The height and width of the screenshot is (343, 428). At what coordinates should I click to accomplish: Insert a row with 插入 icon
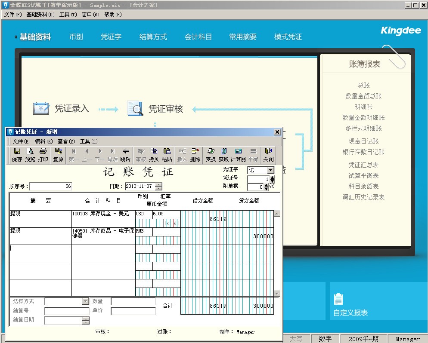click(x=182, y=155)
